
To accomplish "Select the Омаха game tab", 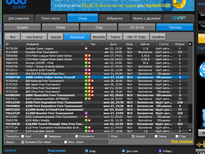I will pyautogui.click(x=60, y=27).
